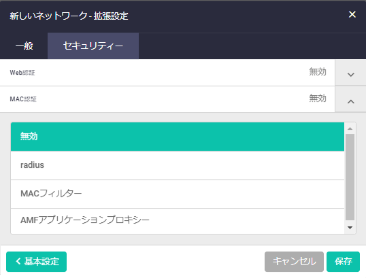Close the 新しいネットワーク dialog with the X

352,14
